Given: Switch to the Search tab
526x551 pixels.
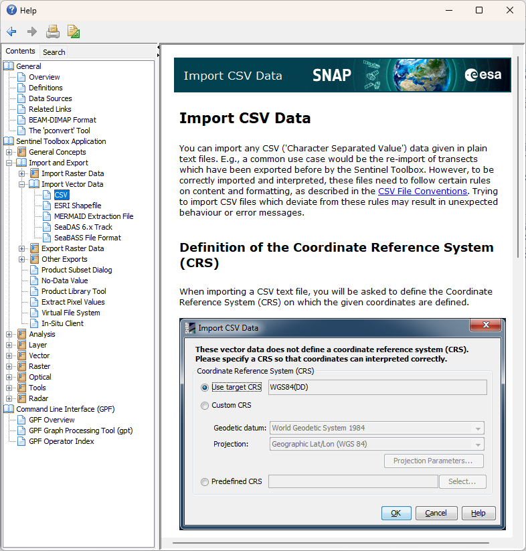Looking at the screenshot, I should pos(54,52).
